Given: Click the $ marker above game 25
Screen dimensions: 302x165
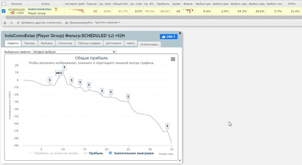Looking at the screenshot, I should point(128,97).
